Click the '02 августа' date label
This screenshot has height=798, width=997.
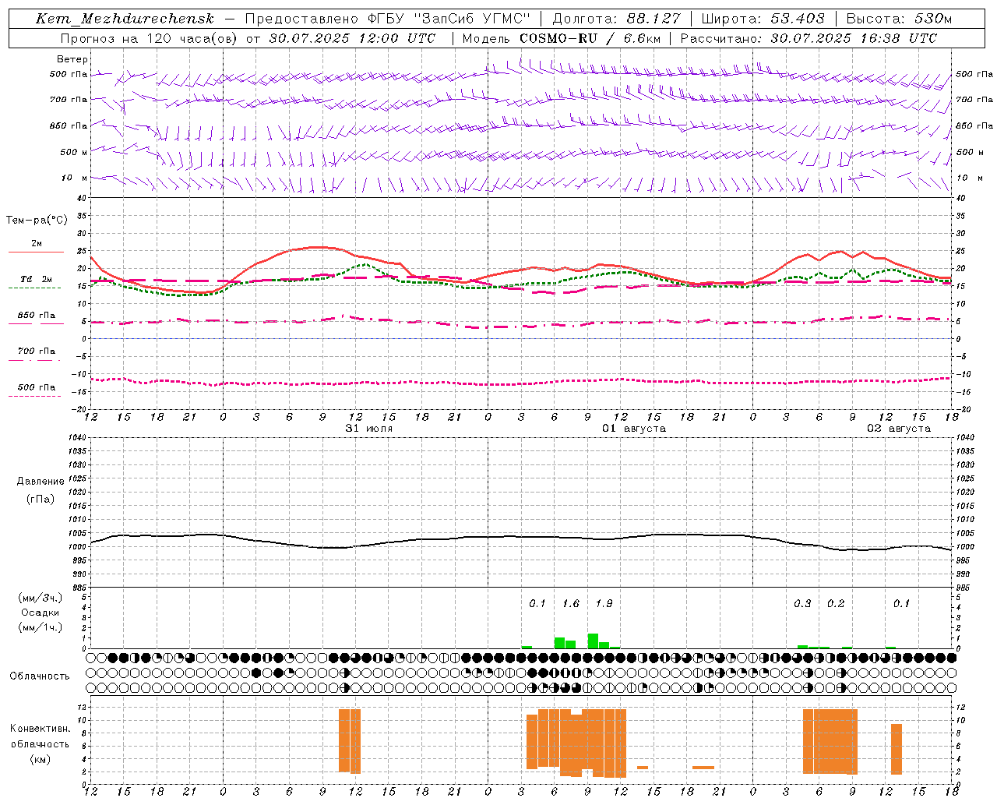coord(899,429)
